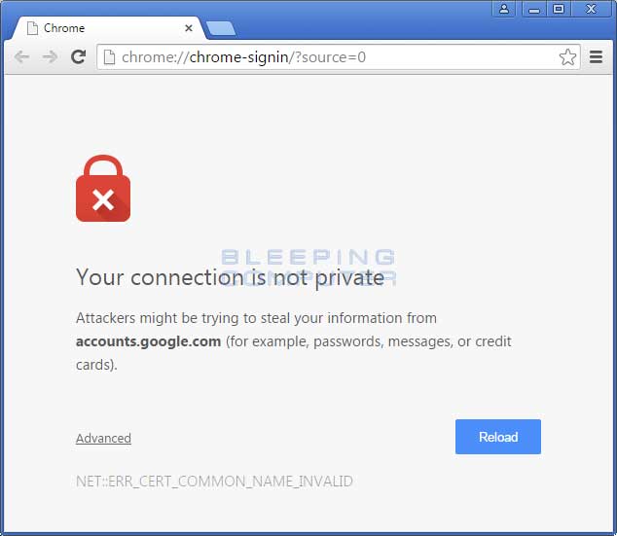This screenshot has height=536, width=617.
Task: Click the red lock error icon
Action: tap(103, 189)
